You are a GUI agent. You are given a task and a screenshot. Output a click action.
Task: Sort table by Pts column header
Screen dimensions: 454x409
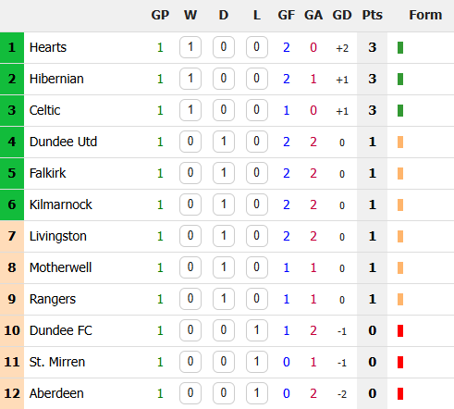tap(372, 15)
